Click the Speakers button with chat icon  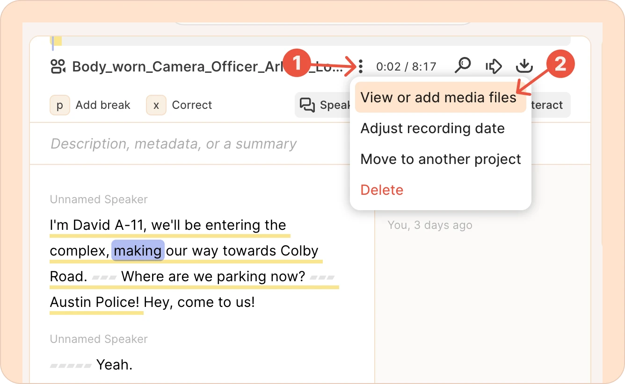(323, 105)
